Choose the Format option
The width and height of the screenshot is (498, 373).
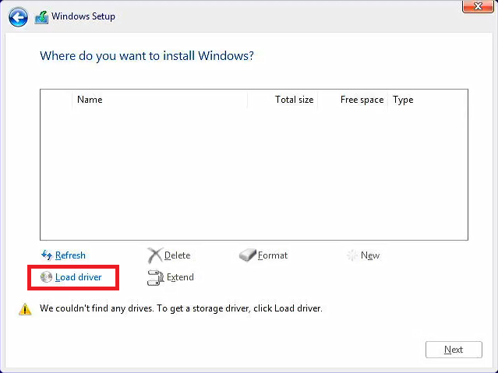point(273,255)
